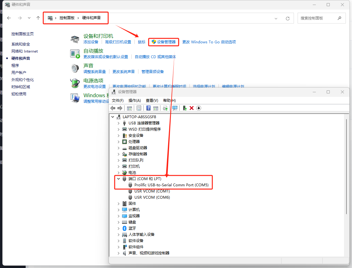Click the 调整系统音量 link
Image resolution: width=352 pixels, height=268 pixels.
95,72
